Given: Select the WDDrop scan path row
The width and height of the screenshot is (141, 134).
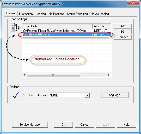Looking at the screenshot, I should point(66,31).
